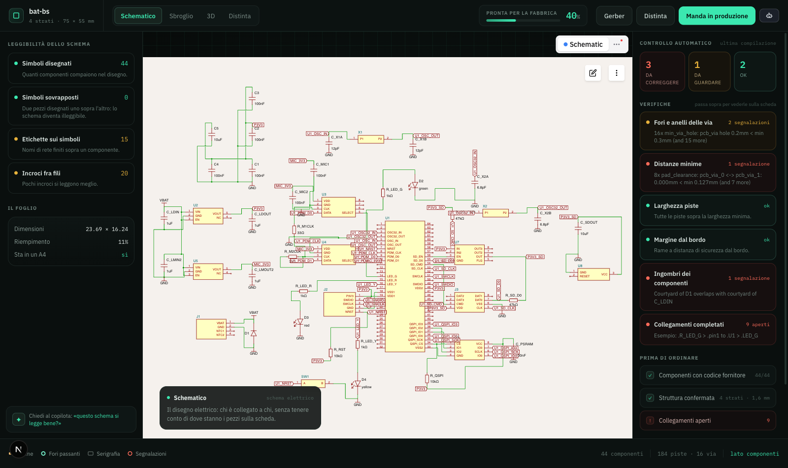788x468 pixels.
Task: Check the Struttura confermata checkbox
Action: (x=650, y=398)
